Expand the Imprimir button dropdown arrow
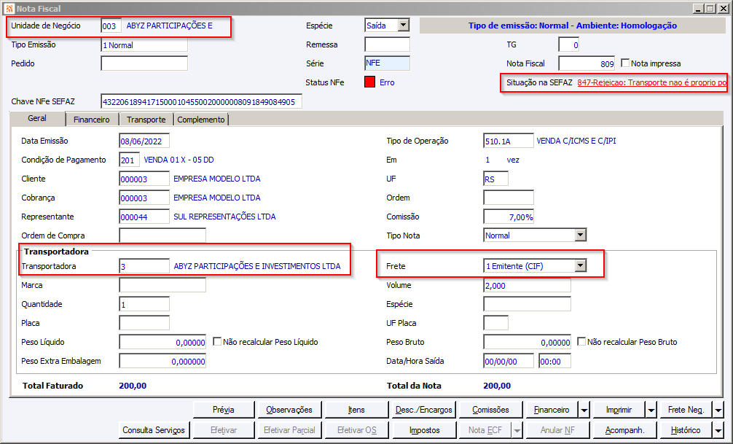Image resolution: width=733 pixels, height=444 pixels. click(651, 410)
